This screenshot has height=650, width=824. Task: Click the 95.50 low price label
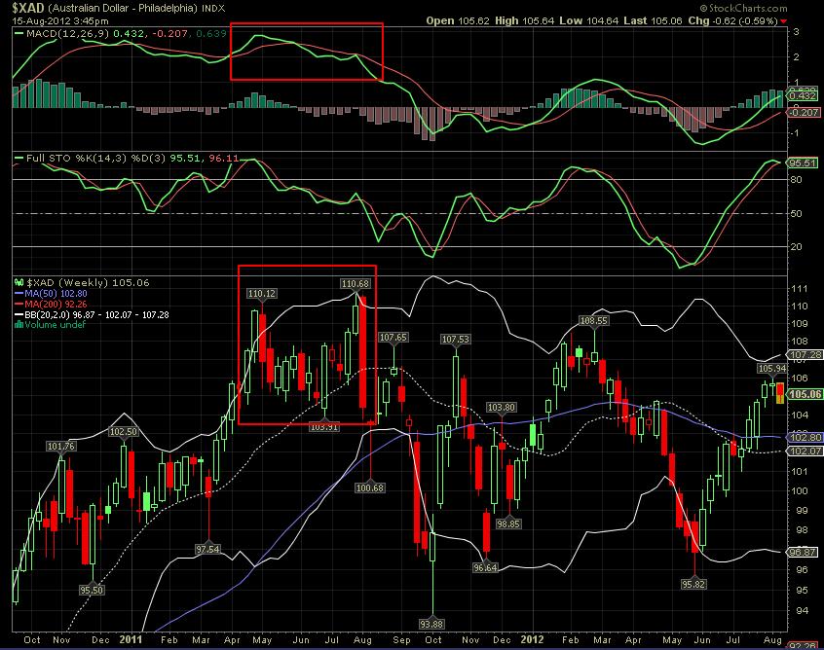92,590
